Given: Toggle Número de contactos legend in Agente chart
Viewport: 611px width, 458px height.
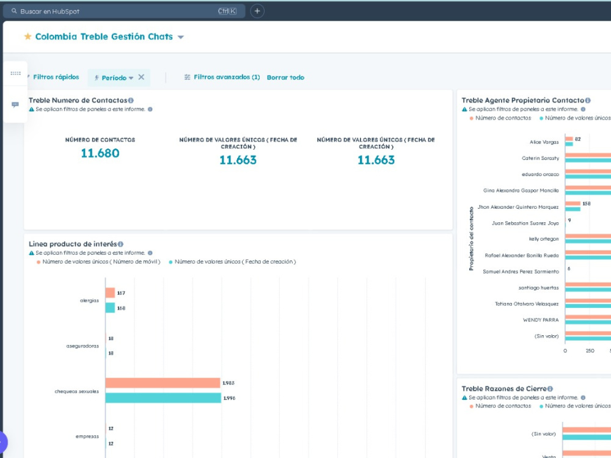Looking at the screenshot, I should pyautogui.click(x=500, y=118).
